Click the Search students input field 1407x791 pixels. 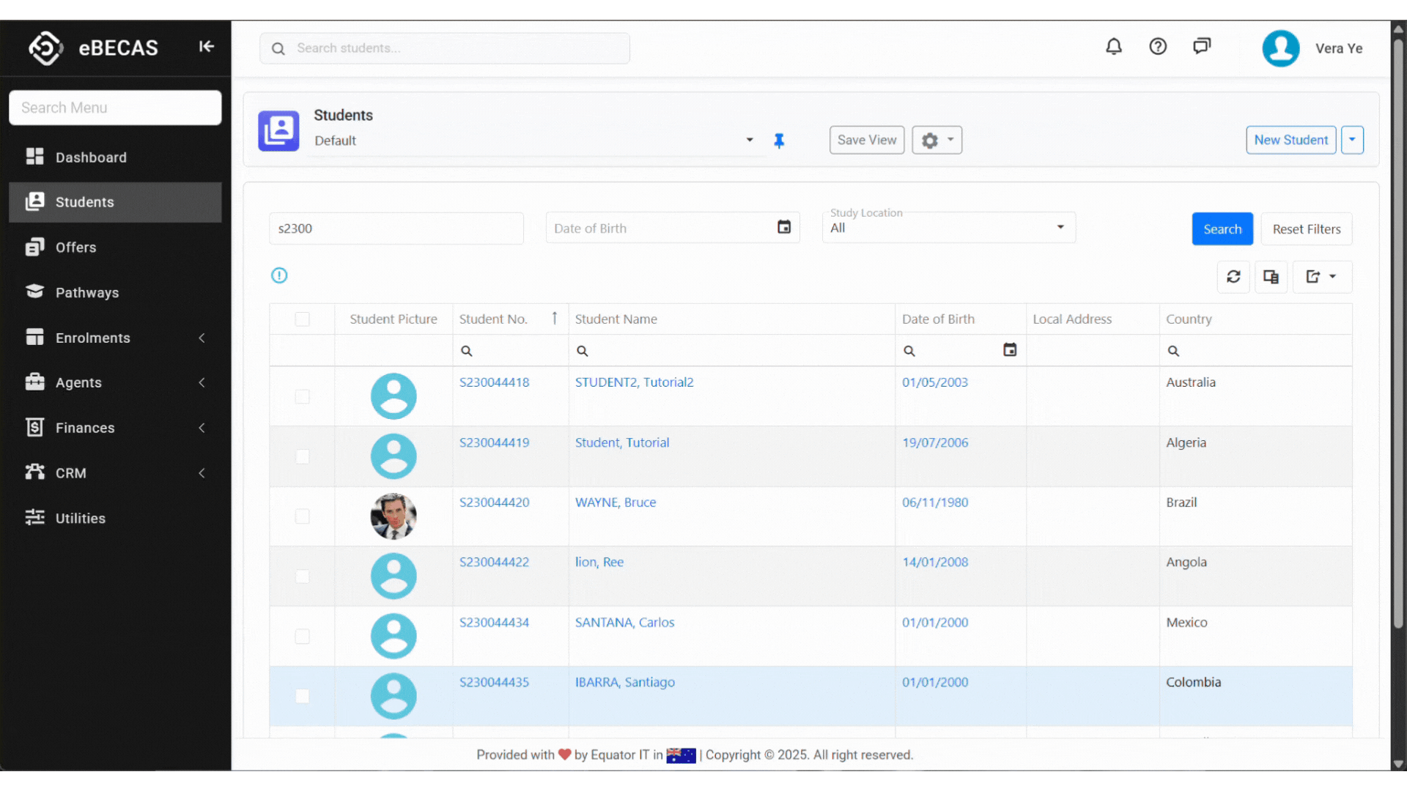[454, 48]
